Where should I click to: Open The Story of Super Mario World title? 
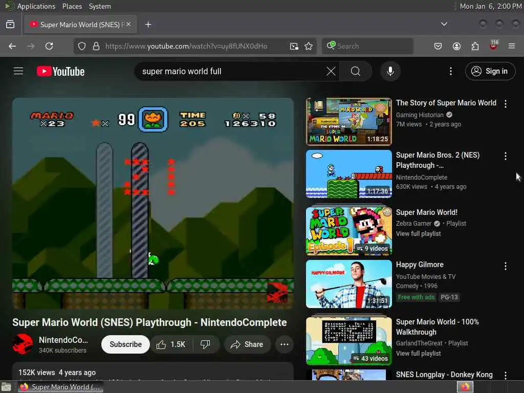click(x=446, y=103)
